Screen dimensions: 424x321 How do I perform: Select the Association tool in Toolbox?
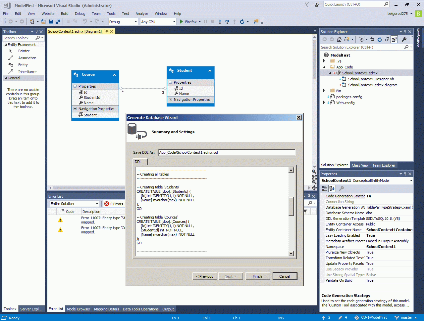point(27,58)
